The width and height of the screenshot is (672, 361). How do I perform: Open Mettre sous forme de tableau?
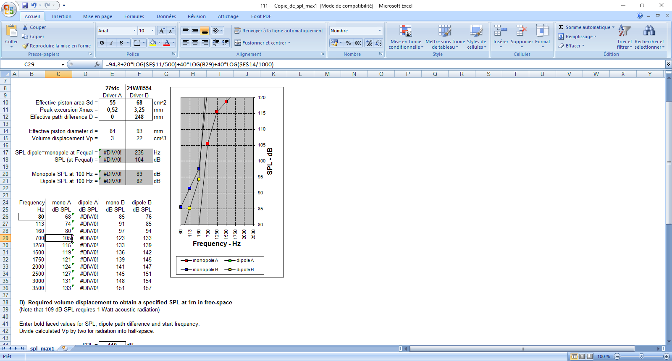(445, 37)
